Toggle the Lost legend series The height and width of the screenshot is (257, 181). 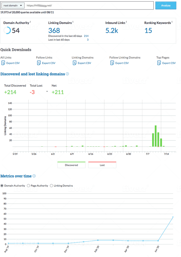[102, 165]
